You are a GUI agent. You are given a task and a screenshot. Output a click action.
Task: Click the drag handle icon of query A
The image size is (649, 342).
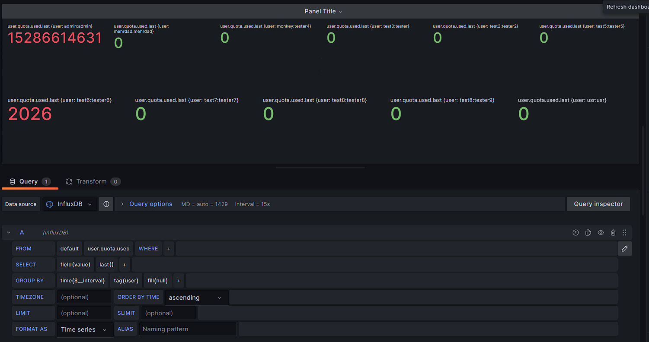coord(624,233)
